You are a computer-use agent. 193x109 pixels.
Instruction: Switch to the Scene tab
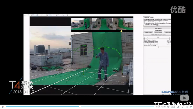151,17
